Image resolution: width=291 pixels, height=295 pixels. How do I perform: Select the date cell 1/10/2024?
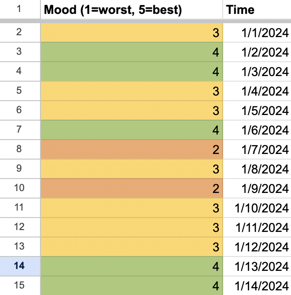click(x=257, y=208)
